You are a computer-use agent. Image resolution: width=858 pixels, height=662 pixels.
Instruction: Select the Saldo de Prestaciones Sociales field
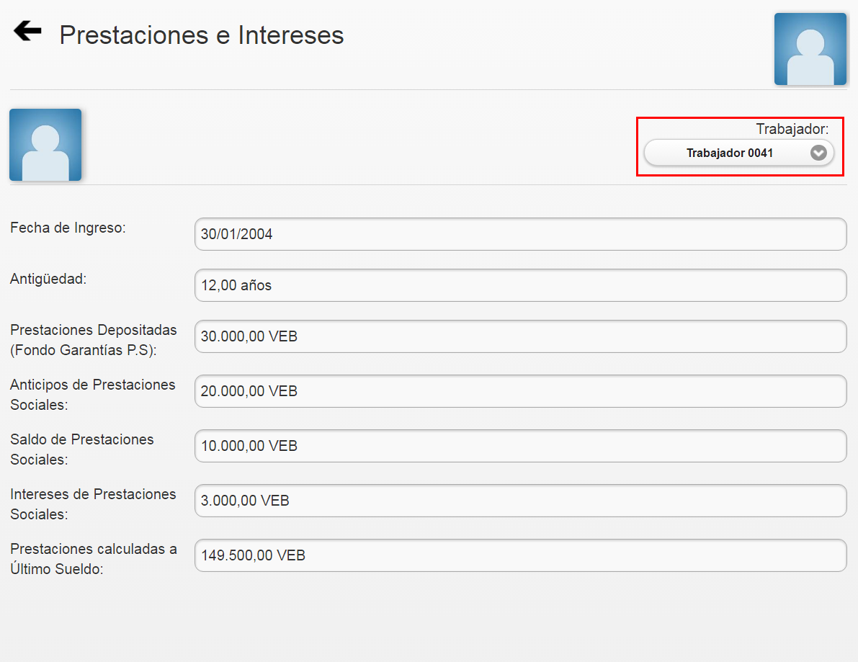(x=520, y=446)
